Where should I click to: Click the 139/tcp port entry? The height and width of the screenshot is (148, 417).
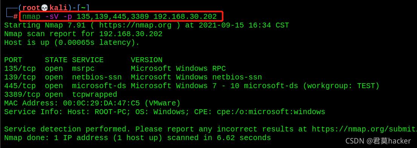(x=20, y=77)
